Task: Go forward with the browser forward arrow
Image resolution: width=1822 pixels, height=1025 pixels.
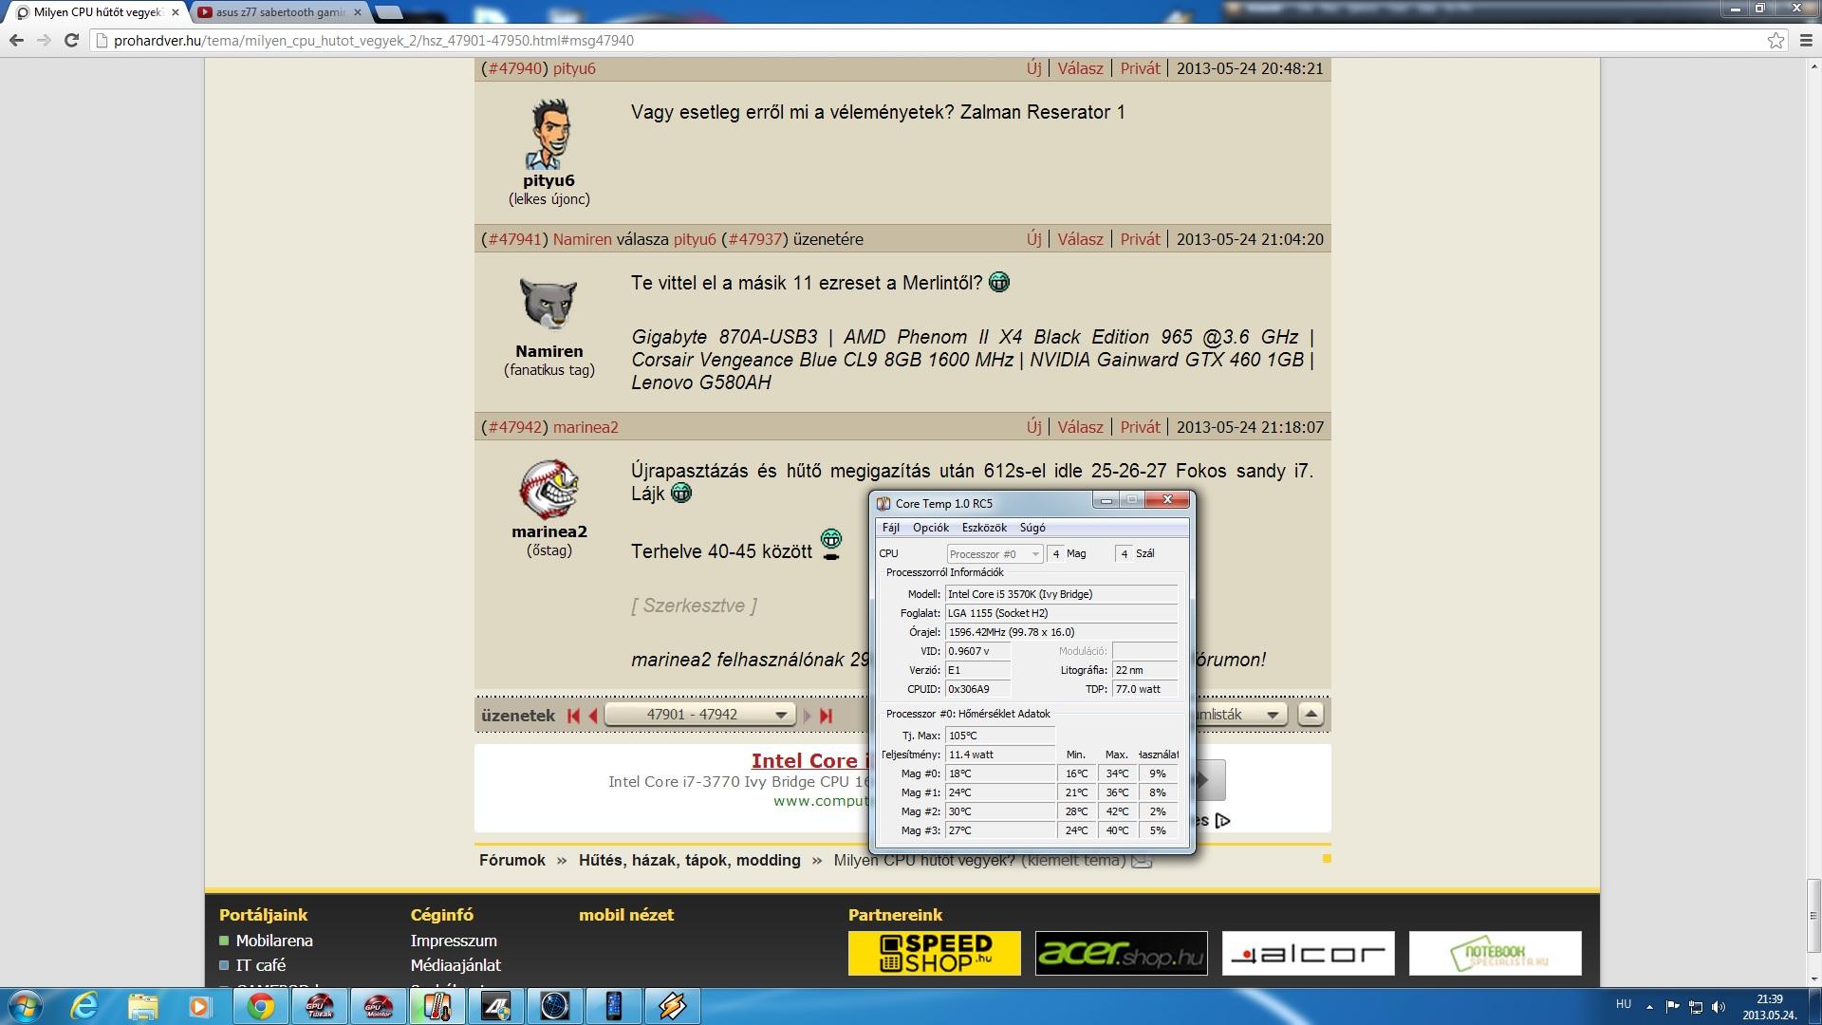Action: tap(44, 40)
